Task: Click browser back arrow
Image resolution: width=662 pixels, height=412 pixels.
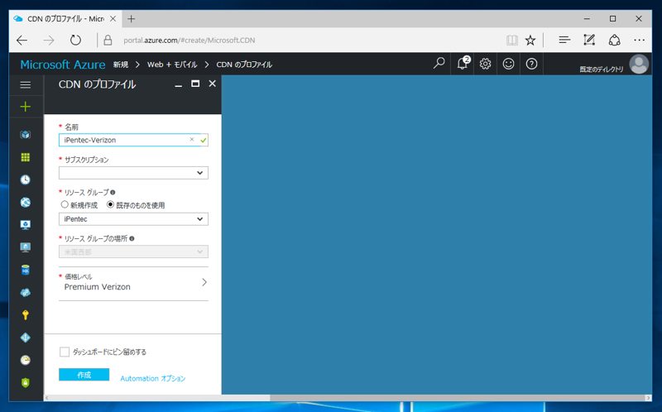Action: [x=22, y=41]
